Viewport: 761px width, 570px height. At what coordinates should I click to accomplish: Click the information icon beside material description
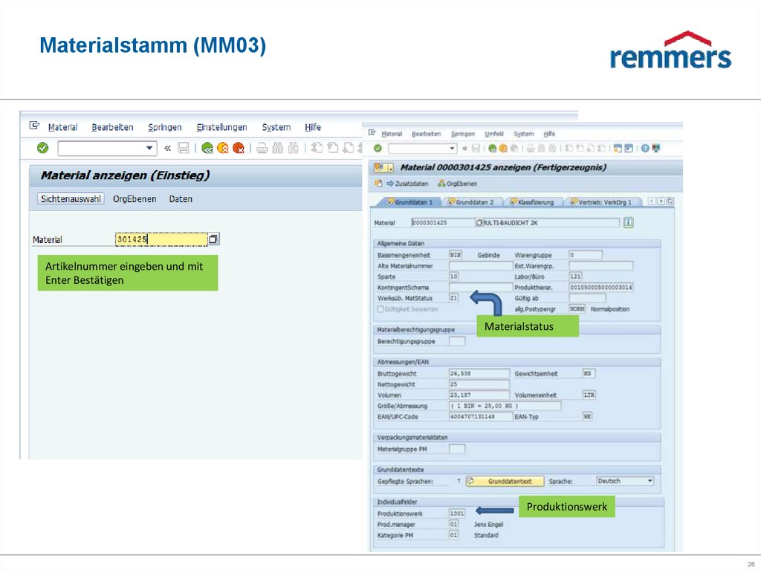tap(628, 222)
